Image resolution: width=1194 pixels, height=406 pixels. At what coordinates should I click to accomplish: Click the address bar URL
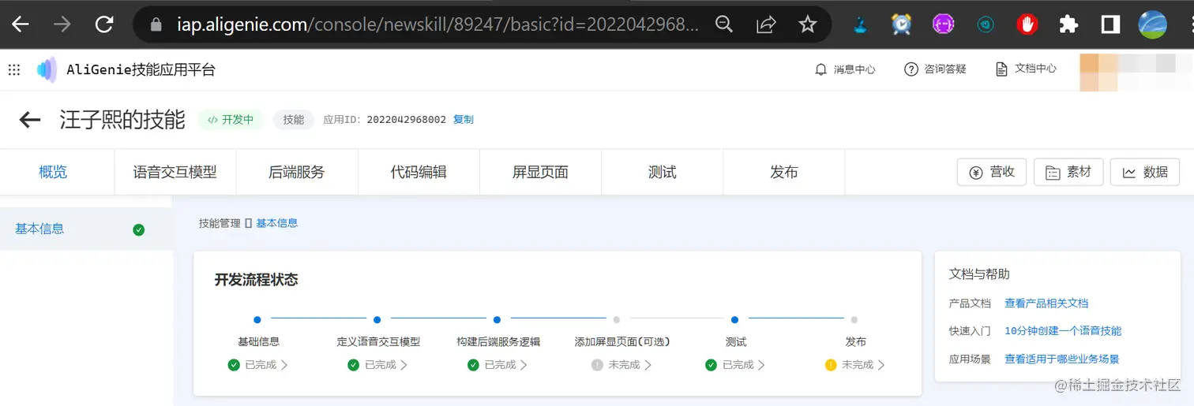click(437, 24)
